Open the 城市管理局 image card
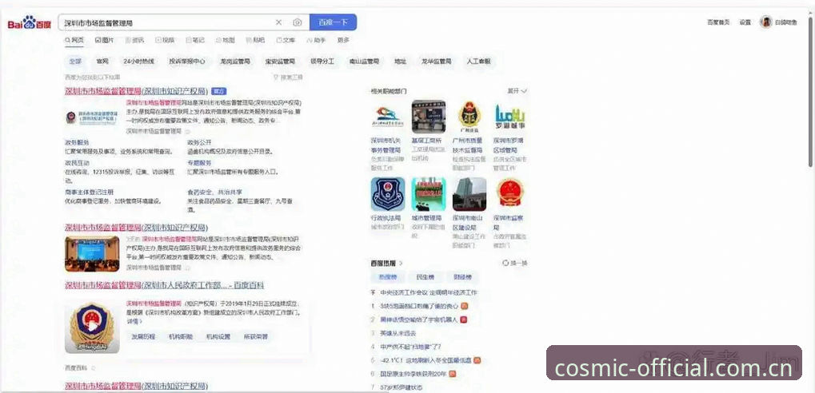Screen dimensions: 815x393 tap(428, 194)
